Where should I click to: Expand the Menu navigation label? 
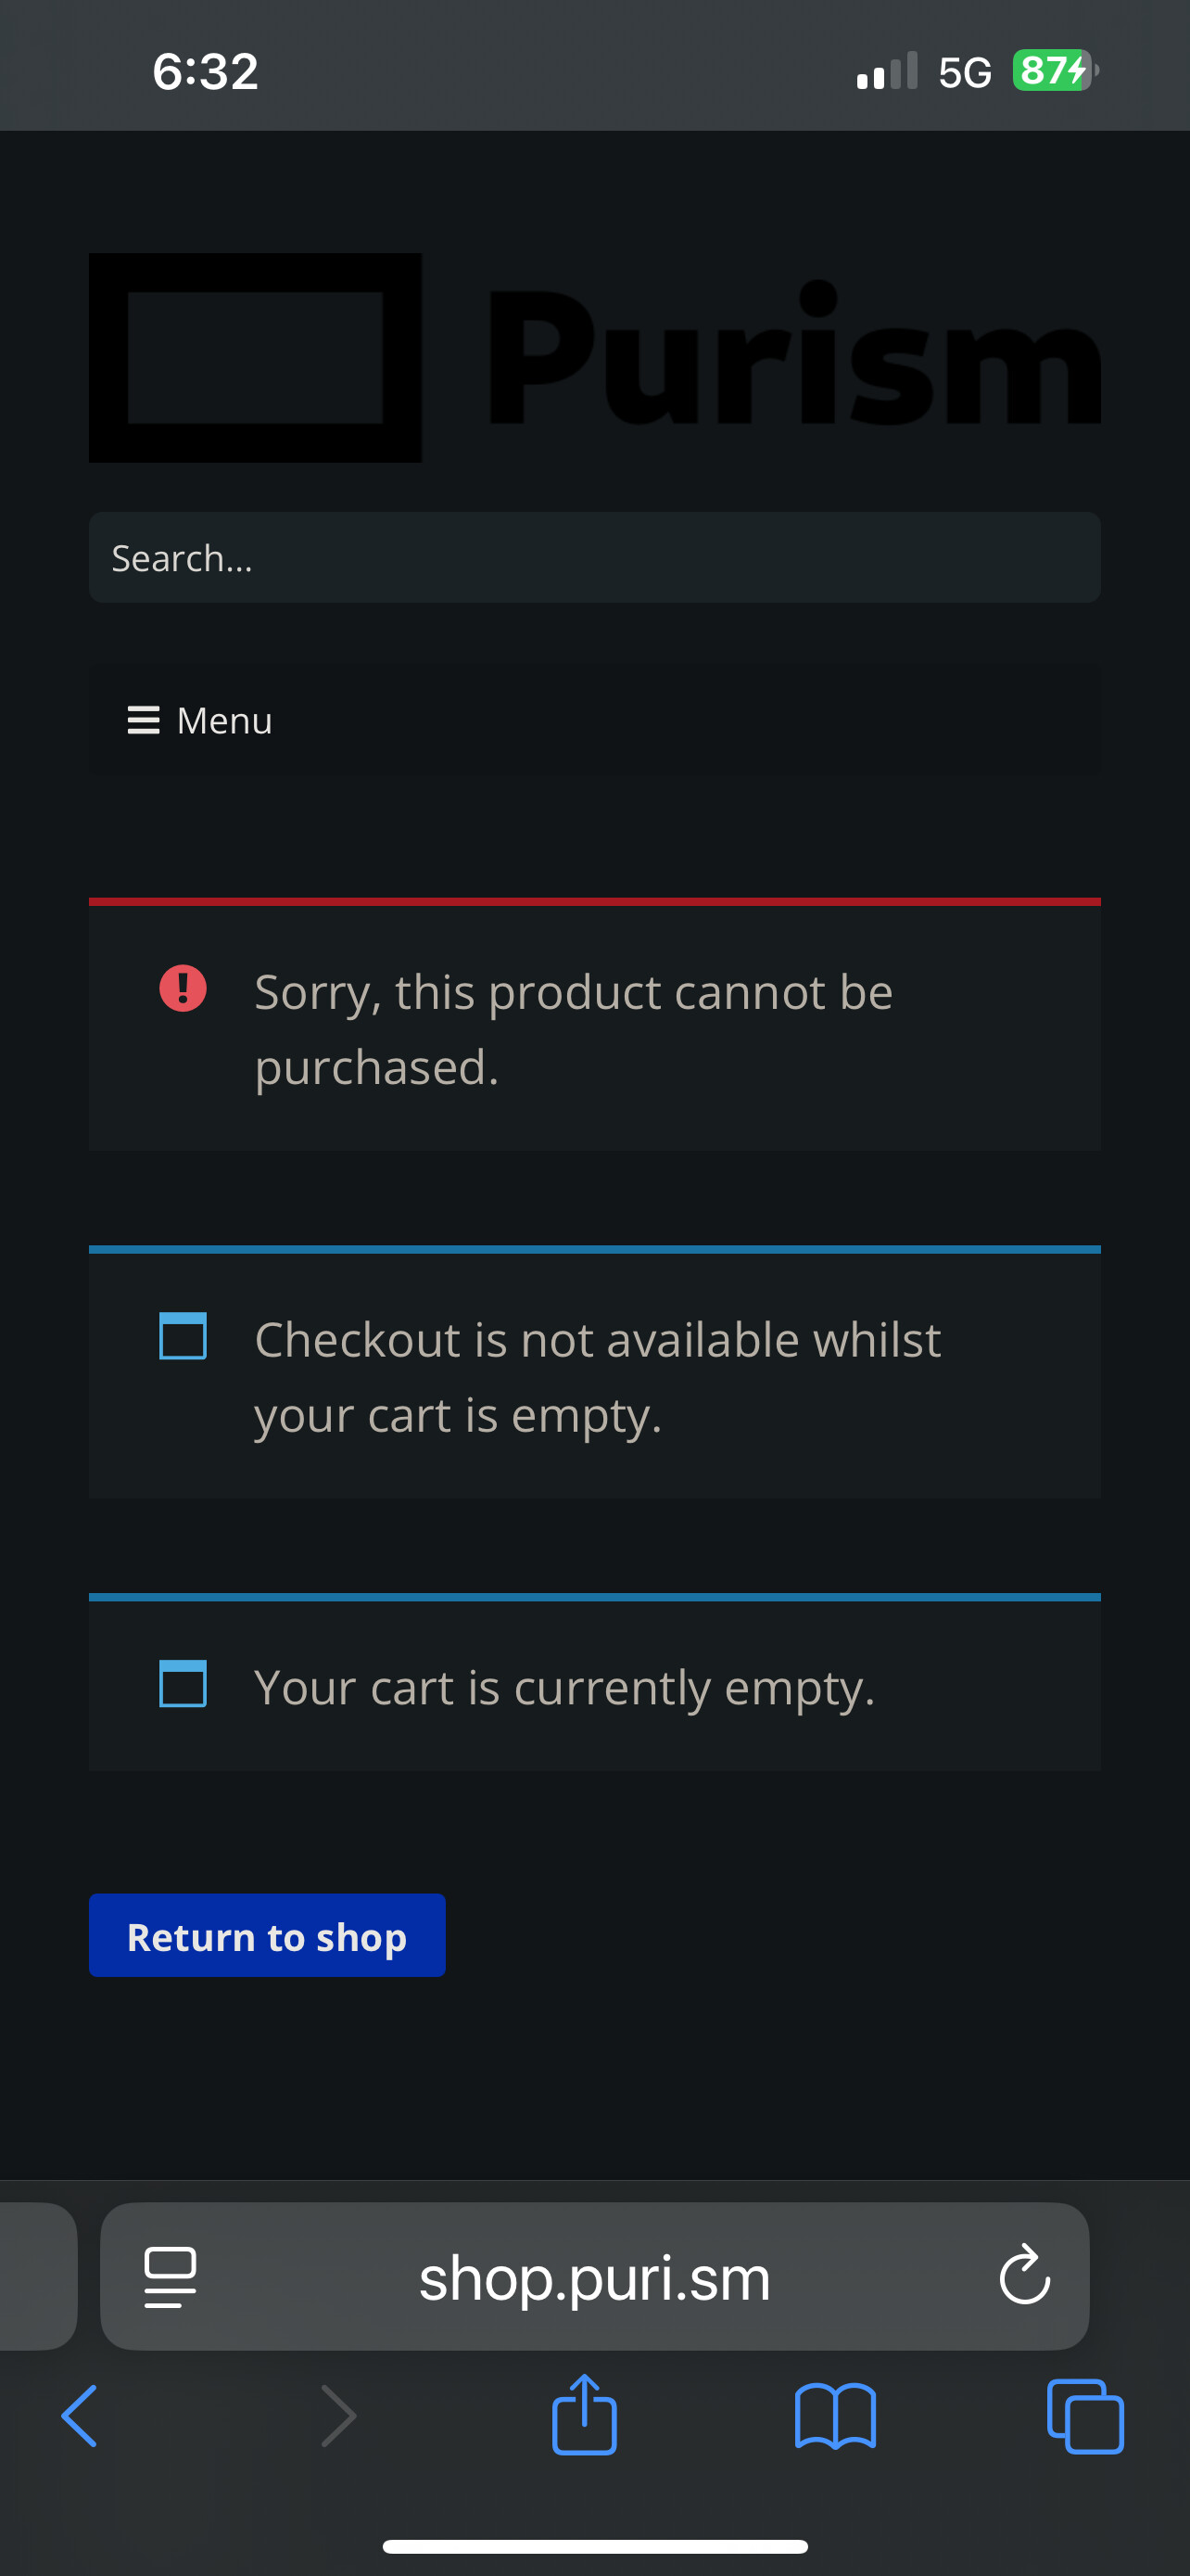(x=223, y=720)
